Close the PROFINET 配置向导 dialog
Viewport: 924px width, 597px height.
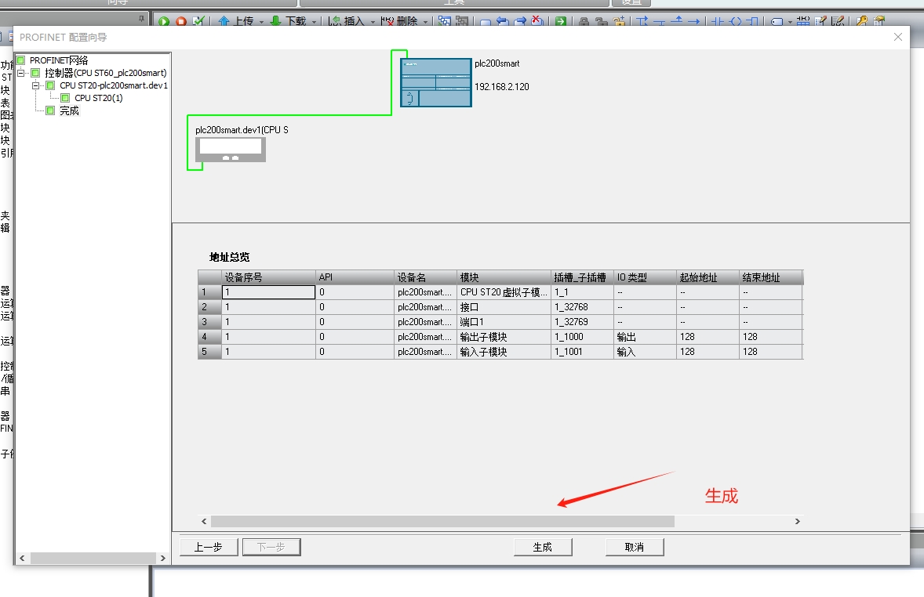(x=898, y=37)
